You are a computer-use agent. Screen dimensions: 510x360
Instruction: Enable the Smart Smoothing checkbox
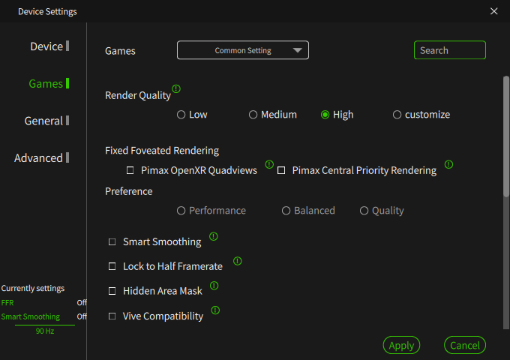coord(112,242)
